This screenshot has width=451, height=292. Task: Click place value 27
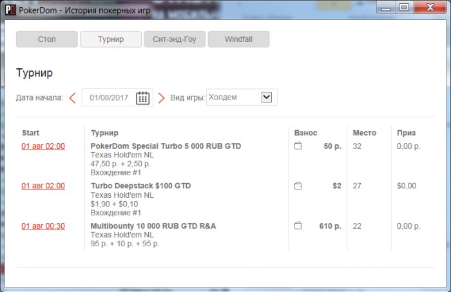[357, 186]
